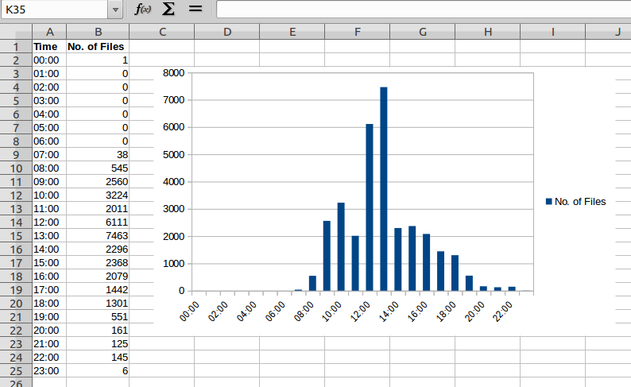
Task: Select row 14 header
Action: tap(16, 222)
